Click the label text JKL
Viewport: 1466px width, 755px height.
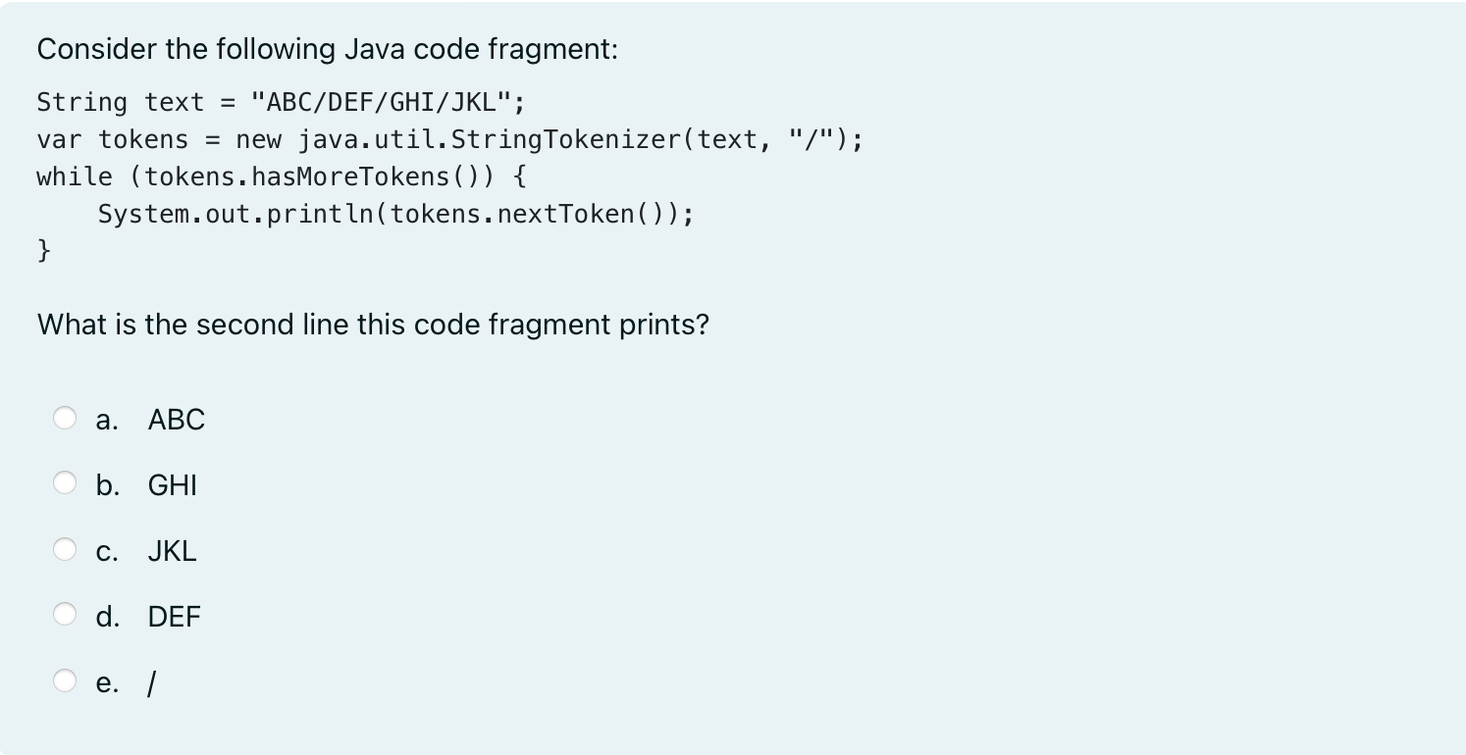(x=173, y=551)
